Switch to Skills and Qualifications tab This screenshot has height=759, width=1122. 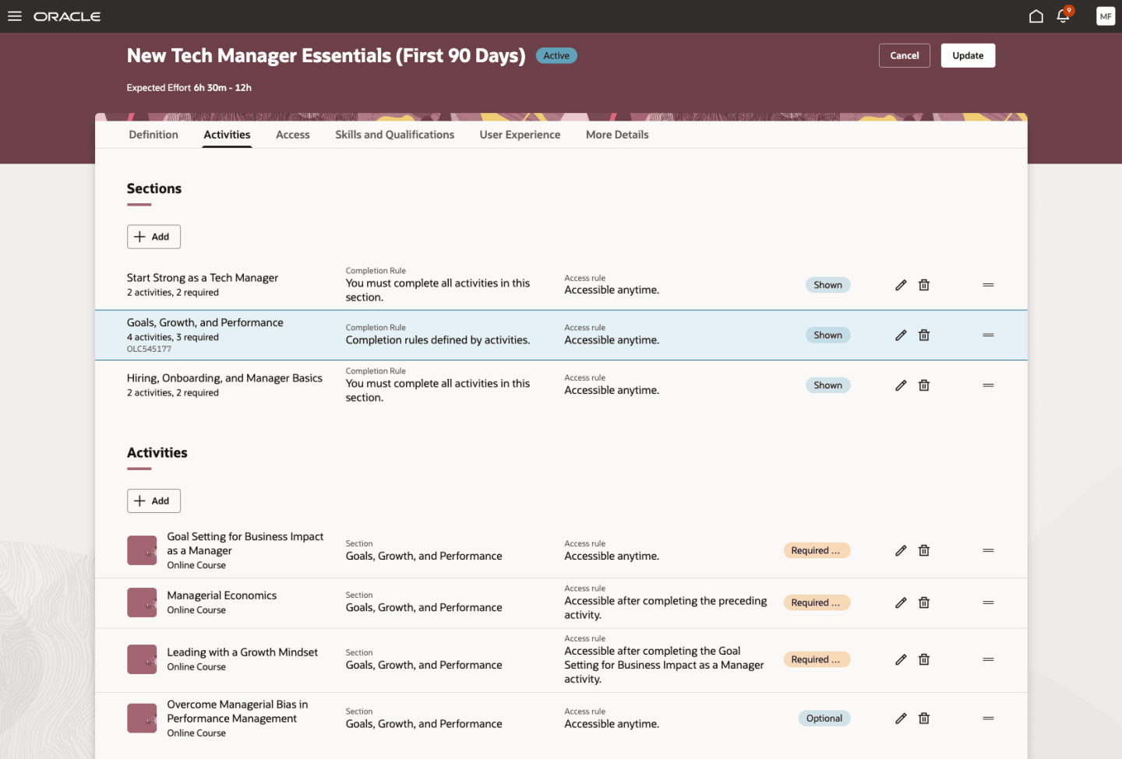pyautogui.click(x=394, y=135)
